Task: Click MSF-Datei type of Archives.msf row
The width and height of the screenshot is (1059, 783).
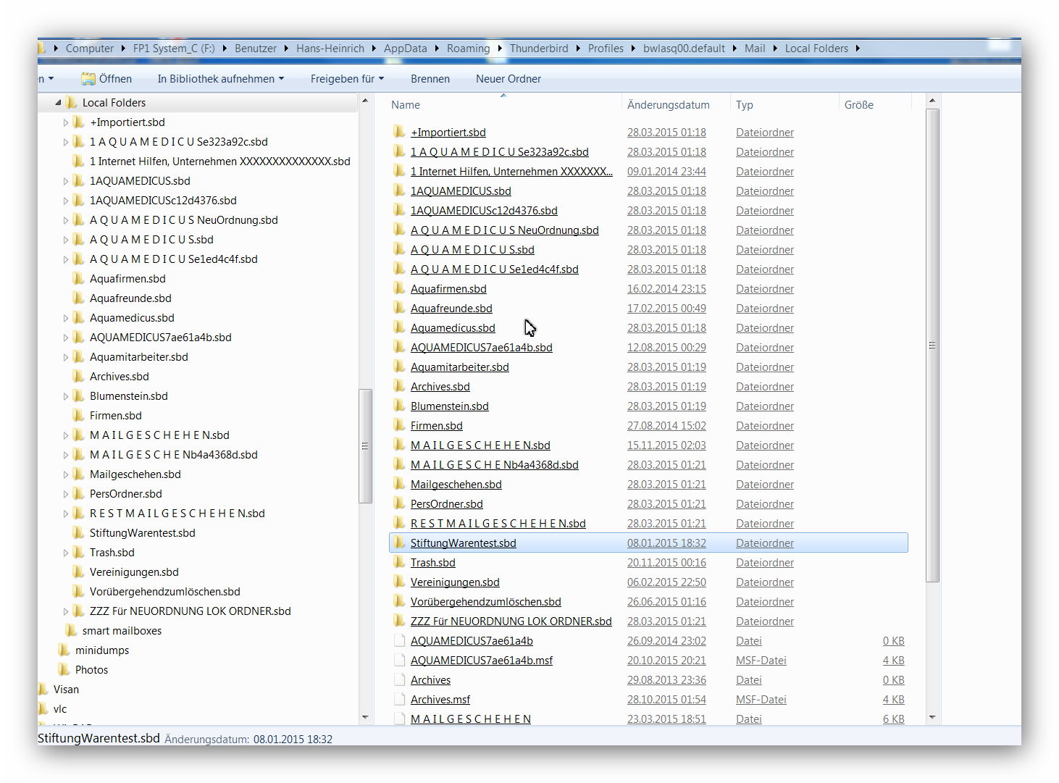Action: pos(761,699)
